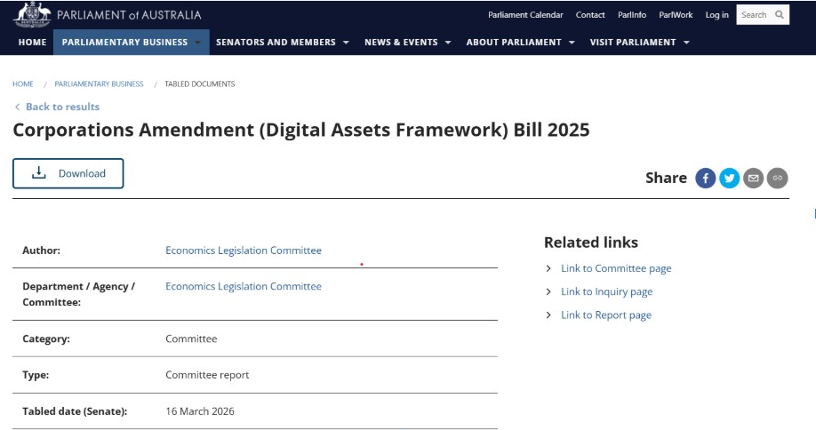The width and height of the screenshot is (816, 430).
Task: Click chevron beside Link to Report page
Action: tap(548, 315)
